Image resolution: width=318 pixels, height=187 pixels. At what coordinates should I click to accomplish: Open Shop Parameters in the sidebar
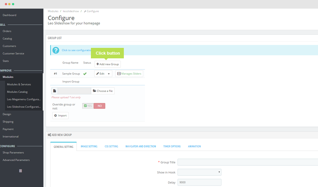tap(13, 153)
